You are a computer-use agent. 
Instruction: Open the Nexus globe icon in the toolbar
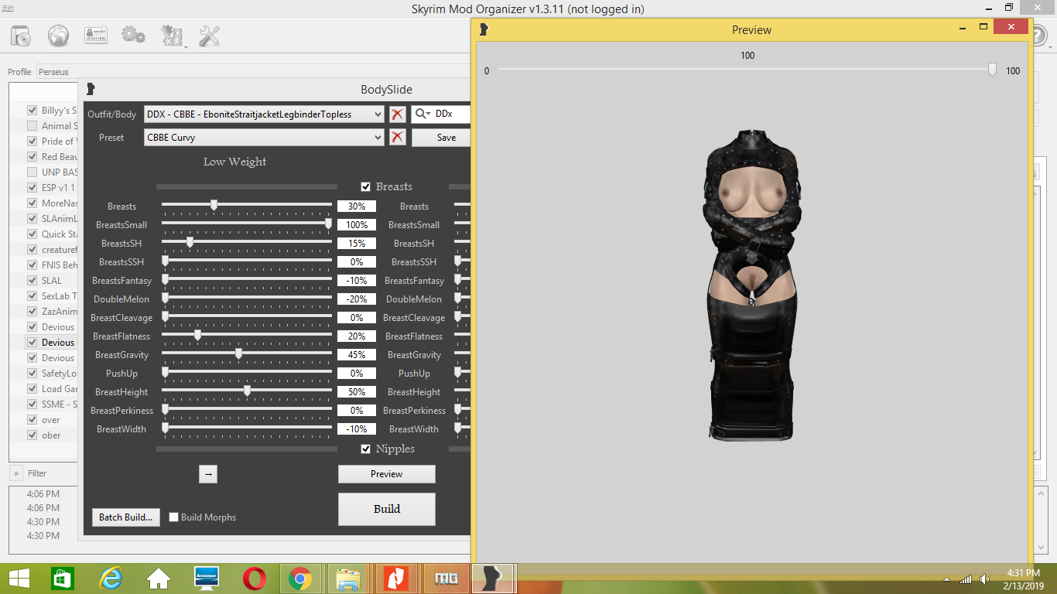pos(59,36)
